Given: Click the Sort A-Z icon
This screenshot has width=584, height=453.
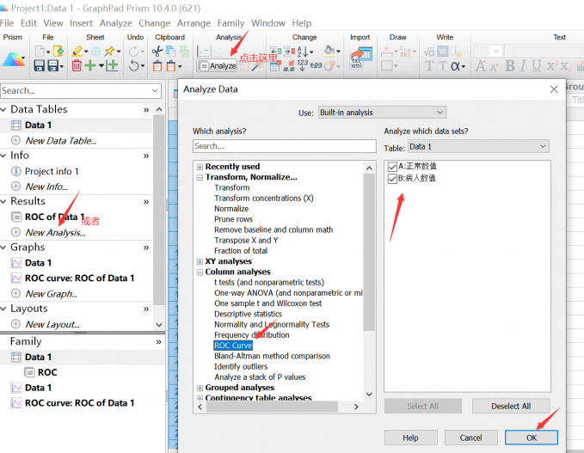Looking at the screenshot, I should pos(302,52).
